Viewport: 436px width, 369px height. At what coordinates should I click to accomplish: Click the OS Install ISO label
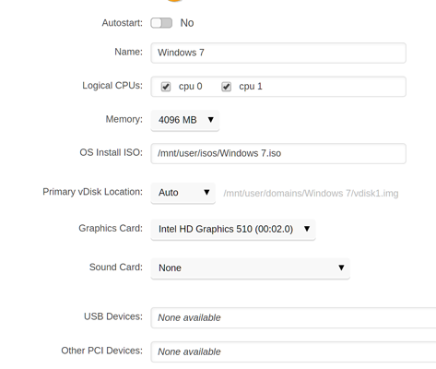[112, 152]
